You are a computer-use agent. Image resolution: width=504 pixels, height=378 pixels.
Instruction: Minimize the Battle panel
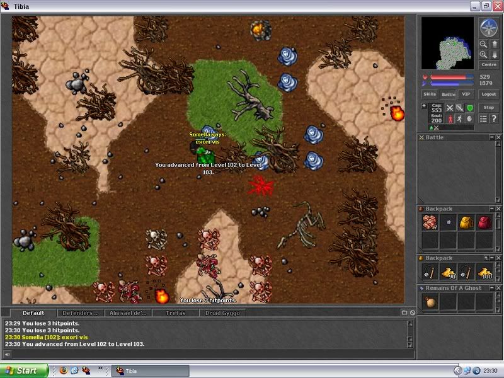pos(492,137)
